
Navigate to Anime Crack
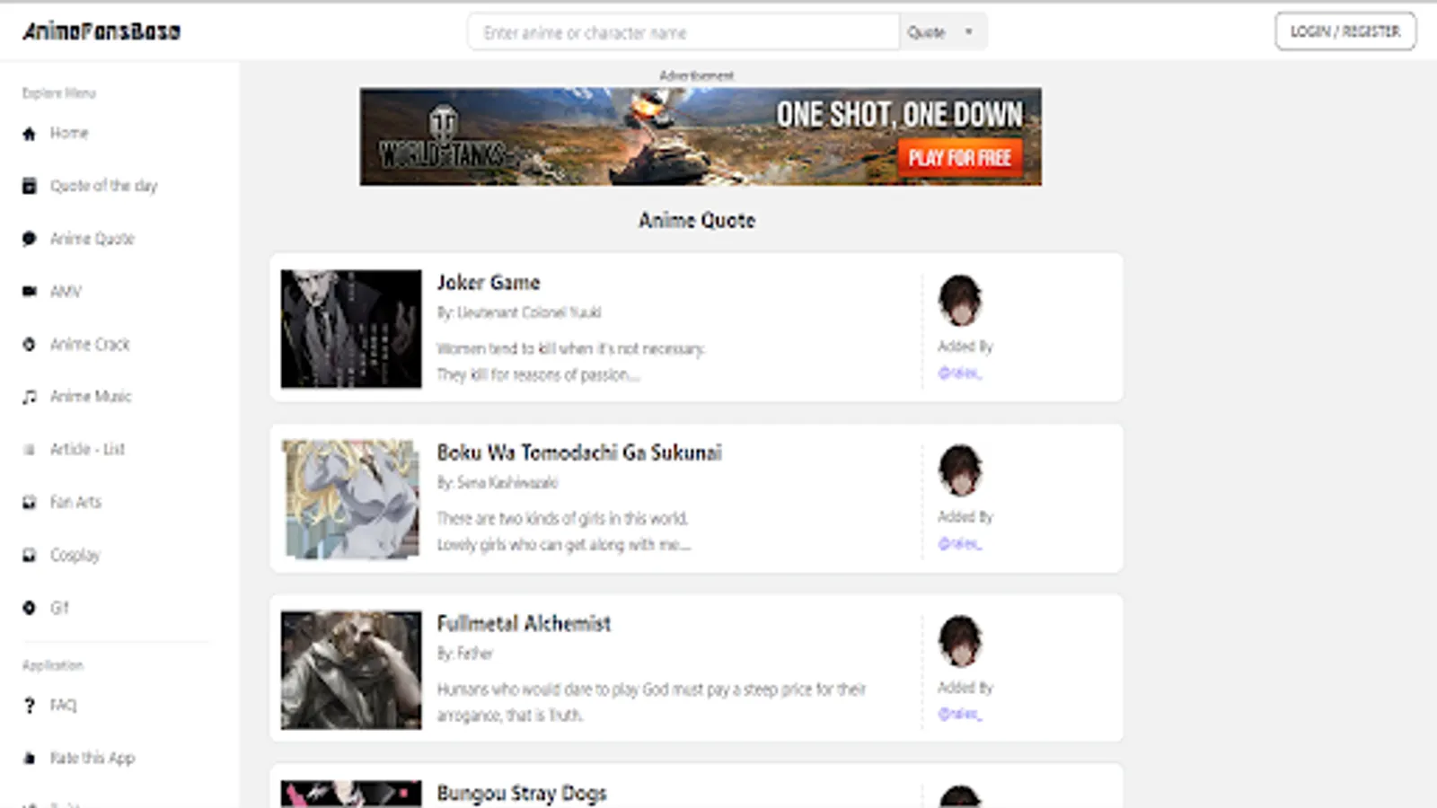click(90, 344)
